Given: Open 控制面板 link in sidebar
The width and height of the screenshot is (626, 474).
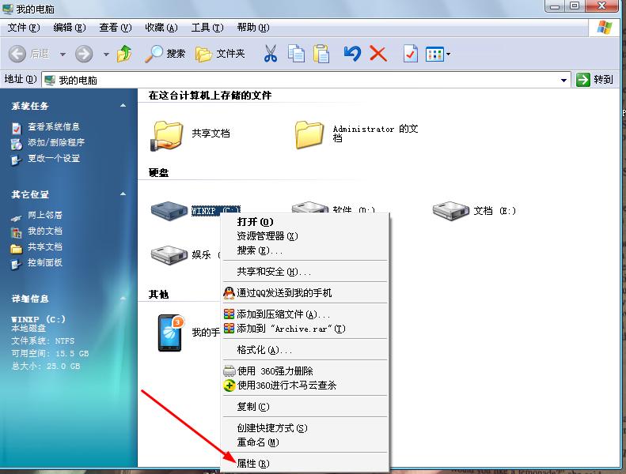Looking at the screenshot, I should (44, 262).
